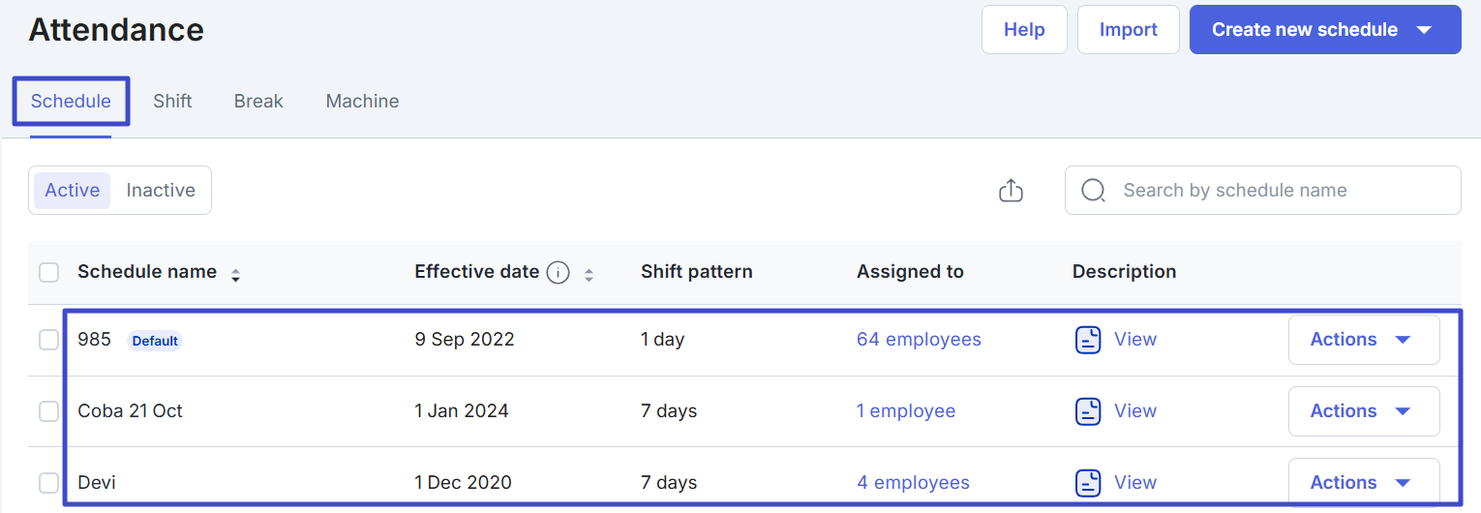
Task: Open the Machine tab
Action: click(x=362, y=102)
